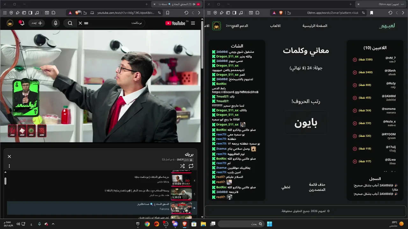The width and height of the screenshot is (408, 229).
Task: Open الدعم الفني in the site nav
Action: (x=240, y=26)
